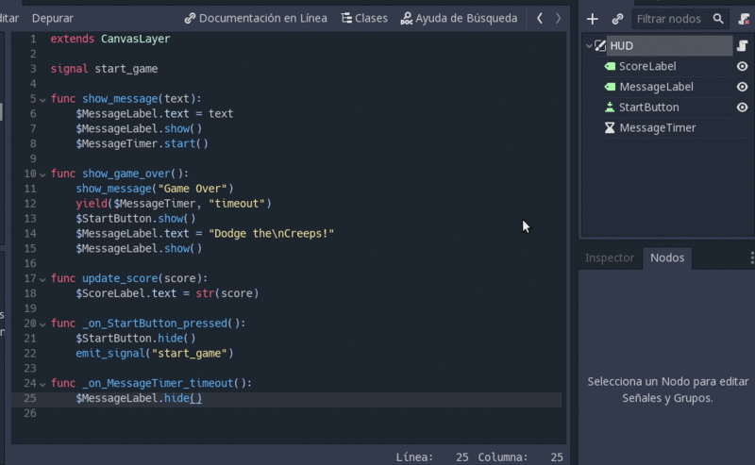Click the add new node plus icon

(x=593, y=19)
